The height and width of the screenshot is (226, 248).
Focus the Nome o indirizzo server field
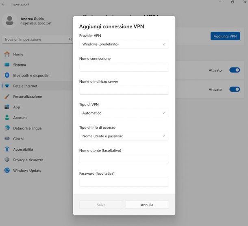coord(124,90)
